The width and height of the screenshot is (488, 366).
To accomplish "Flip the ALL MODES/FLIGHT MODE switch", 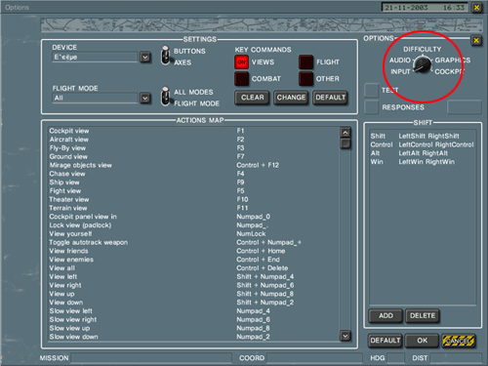I will pos(166,97).
